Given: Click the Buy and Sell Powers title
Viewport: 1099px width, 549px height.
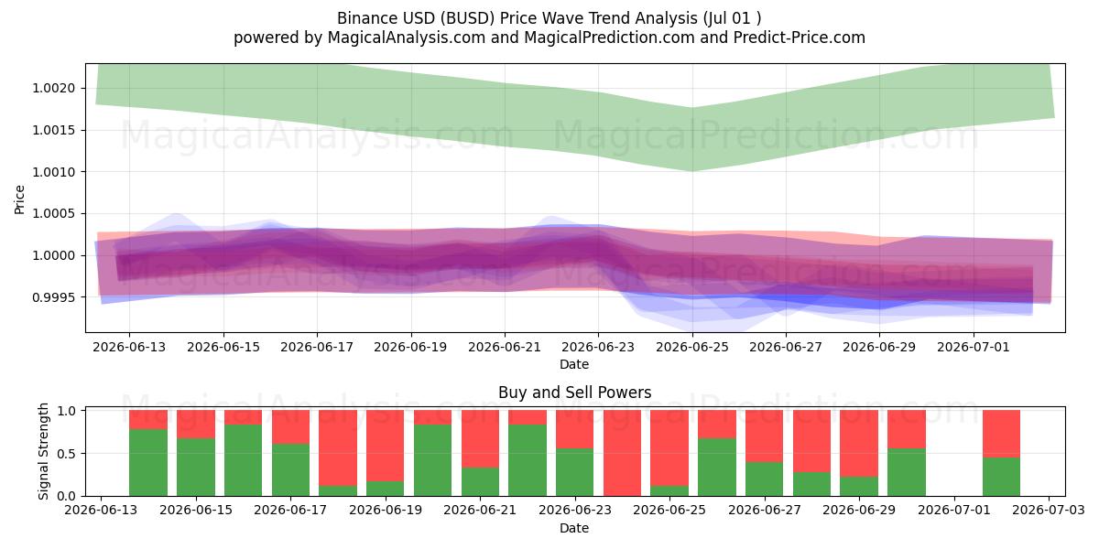Looking at the screenshot, I should [575, 393].
